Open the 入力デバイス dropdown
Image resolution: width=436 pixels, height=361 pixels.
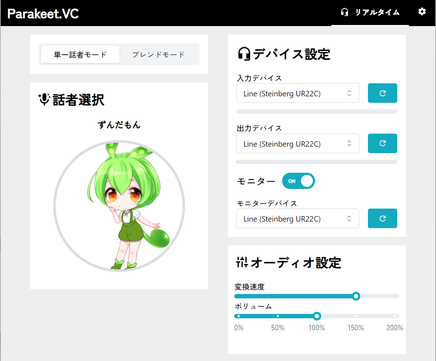[x=298, y=93]
